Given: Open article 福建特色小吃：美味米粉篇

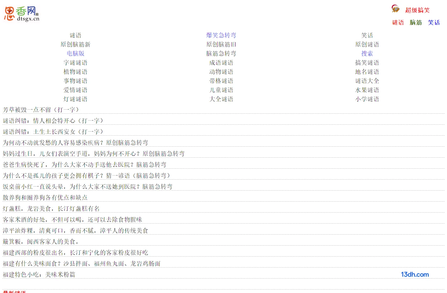Looking at the screenshot, I should [39, 275].
